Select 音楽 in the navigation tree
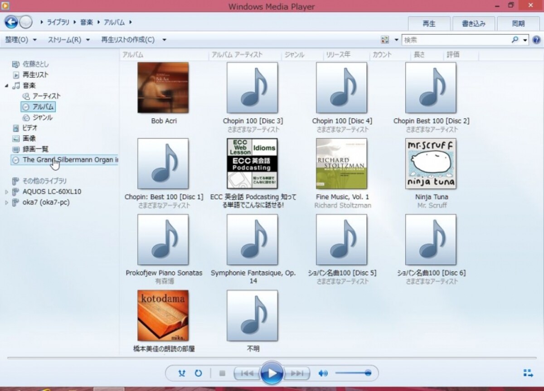 point(29,85)
